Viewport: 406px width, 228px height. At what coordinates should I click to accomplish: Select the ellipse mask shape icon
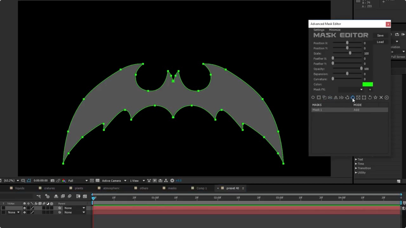tap(313, 98)
